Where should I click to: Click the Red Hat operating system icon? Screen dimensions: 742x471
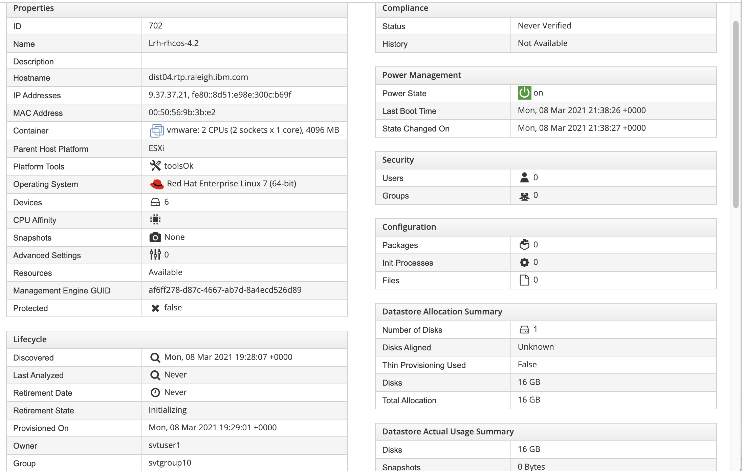pyautogui.click(x=157, y=184)
